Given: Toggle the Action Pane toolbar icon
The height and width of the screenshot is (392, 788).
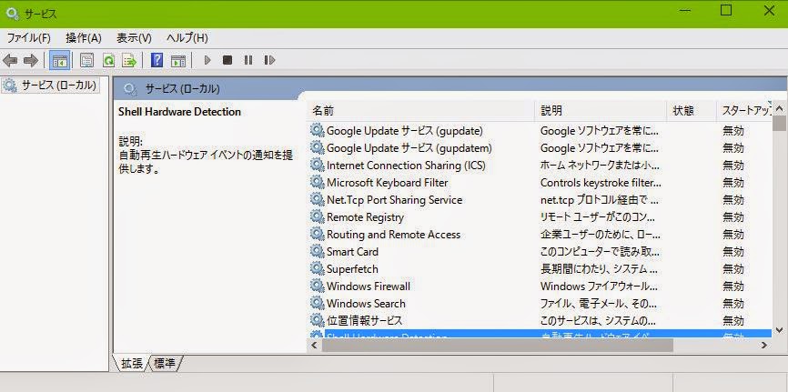Looking at the screenshot, I should point(178,61).
